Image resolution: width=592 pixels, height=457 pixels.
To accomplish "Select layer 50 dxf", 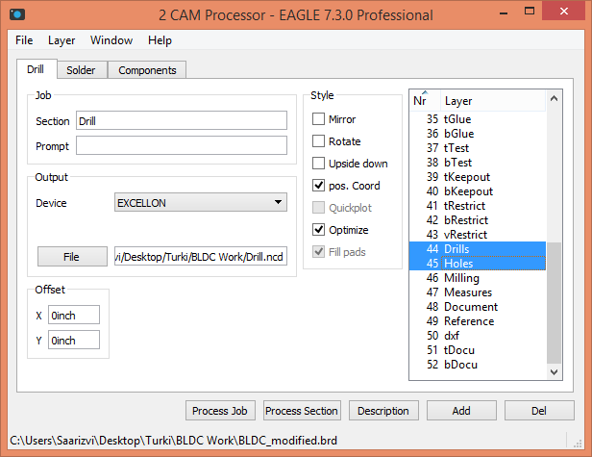I will 478,335.
